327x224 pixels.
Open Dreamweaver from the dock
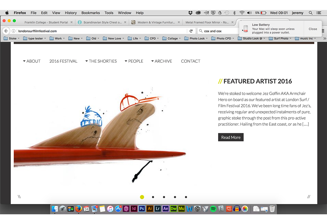[x=173, y=209]
